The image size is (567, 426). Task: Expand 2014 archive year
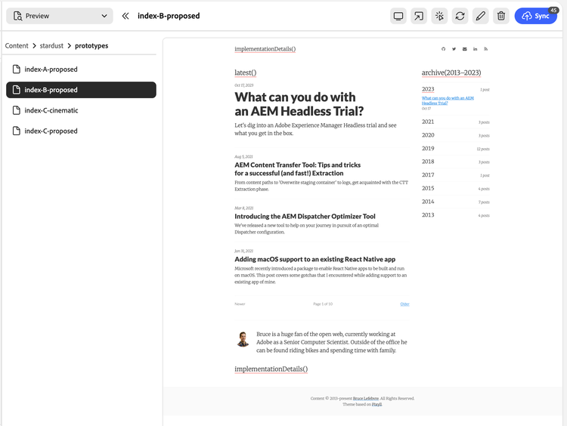[428, 202]
